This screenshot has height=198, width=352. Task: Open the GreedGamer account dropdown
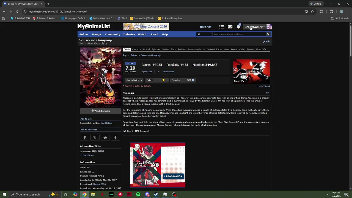pyautogui.click(x=255, y=27)
